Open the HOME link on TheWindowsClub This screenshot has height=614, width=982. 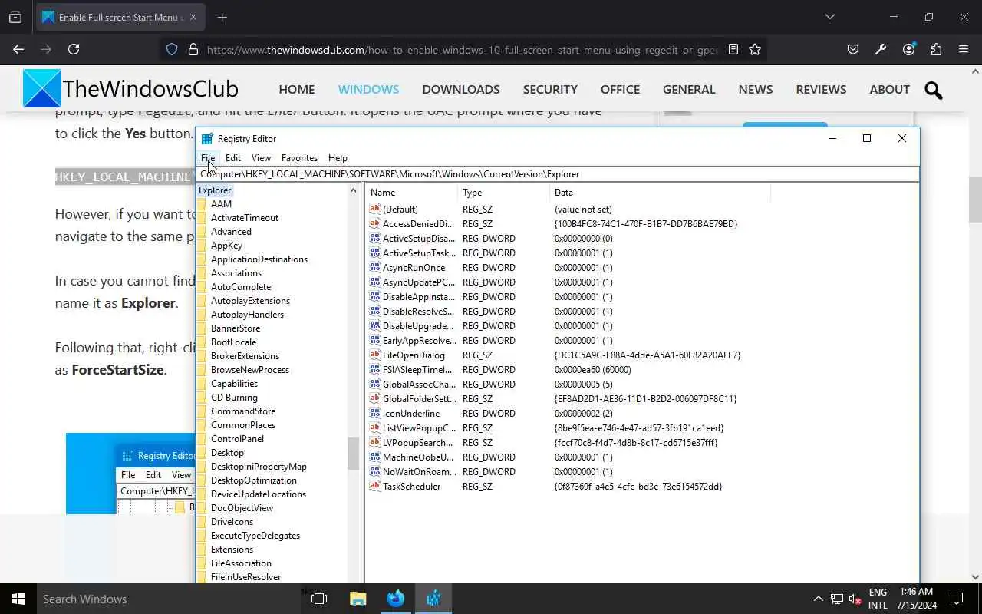[297, 89]
